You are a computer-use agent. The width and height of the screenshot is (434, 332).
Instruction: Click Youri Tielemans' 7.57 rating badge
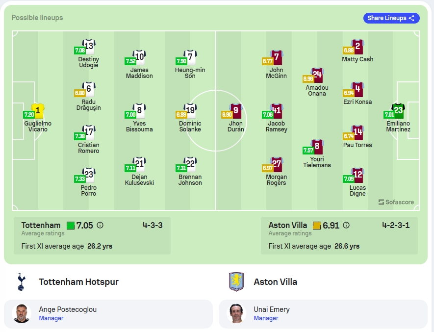(x=308, y=151)
